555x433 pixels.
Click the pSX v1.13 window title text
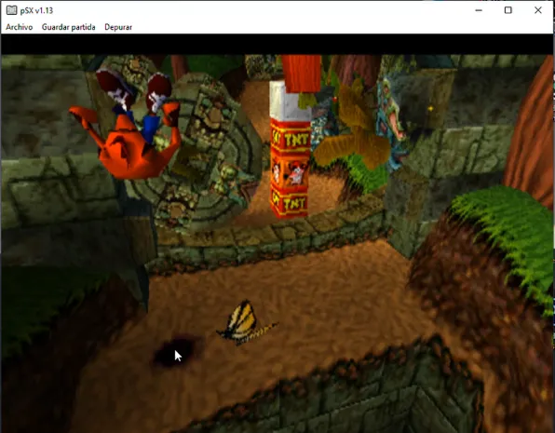coord(36,10)
